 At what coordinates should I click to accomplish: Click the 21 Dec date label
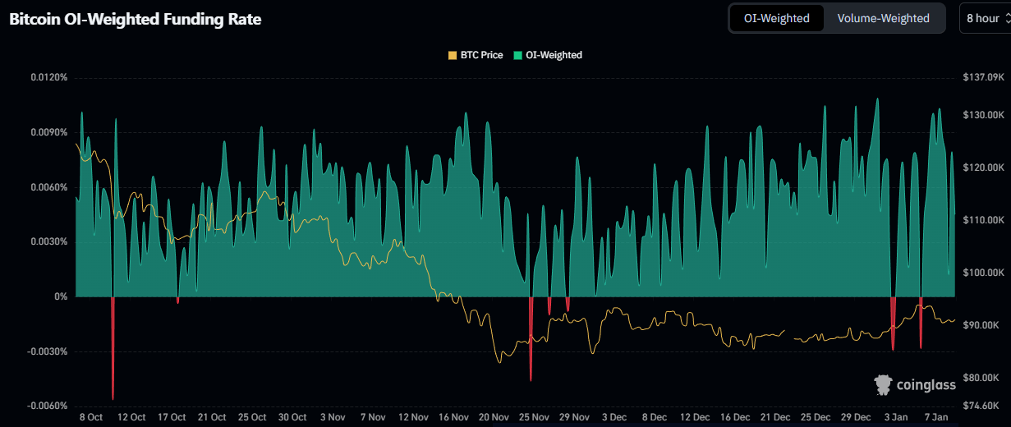point(775,417)
